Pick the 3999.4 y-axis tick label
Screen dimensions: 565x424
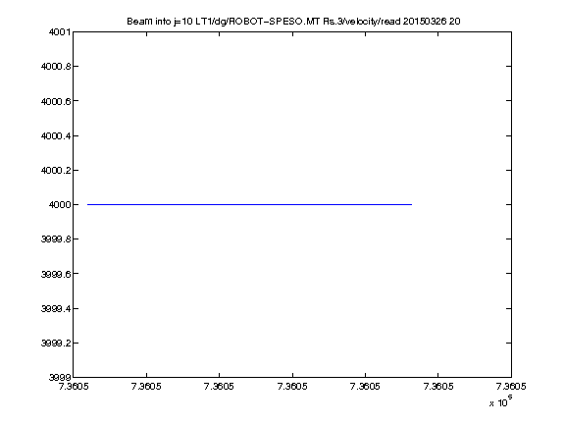click(x=56, y=308)
